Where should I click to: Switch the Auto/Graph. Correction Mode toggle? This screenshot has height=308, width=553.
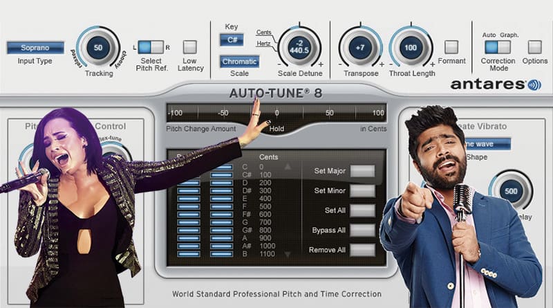coord(498,47)
